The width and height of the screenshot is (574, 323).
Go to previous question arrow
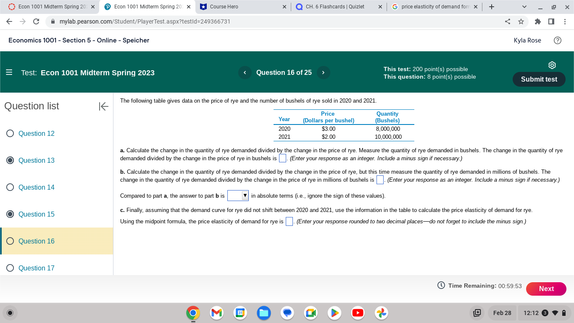(x=245, y=72)
